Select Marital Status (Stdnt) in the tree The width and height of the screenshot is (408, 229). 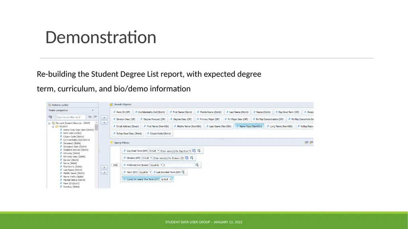pyautogui.click(x=74, y=180)
